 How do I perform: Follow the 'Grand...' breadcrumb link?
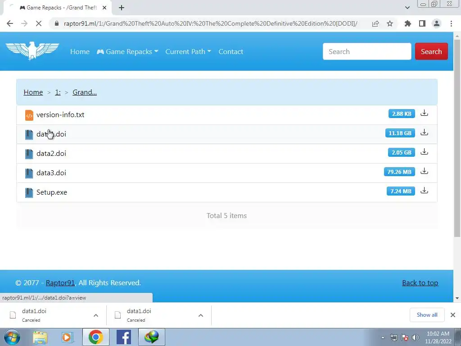tap(85, 92)
